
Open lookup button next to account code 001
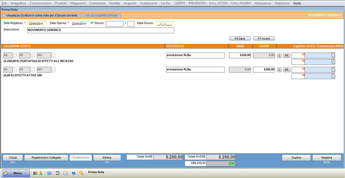tap(54, 70)
